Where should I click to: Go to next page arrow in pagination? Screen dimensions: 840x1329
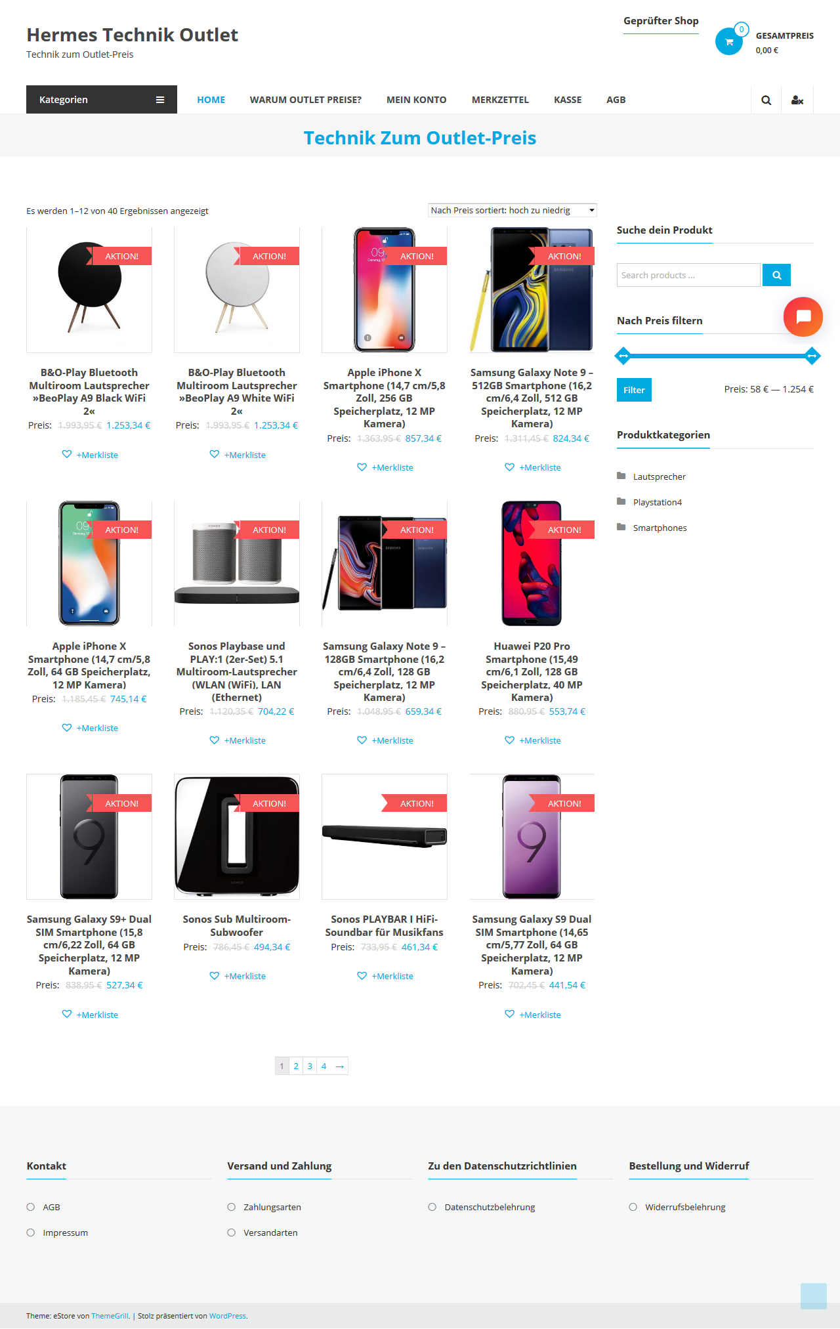tap(339, 1066)
